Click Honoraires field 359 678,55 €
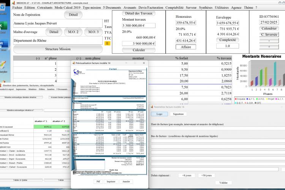 click(x=186, y=23)
